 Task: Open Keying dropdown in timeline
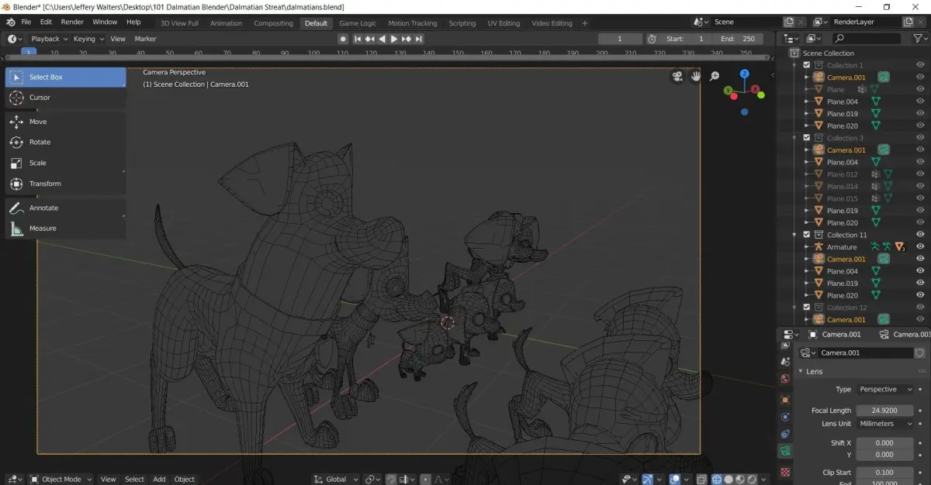coord(88,39)
